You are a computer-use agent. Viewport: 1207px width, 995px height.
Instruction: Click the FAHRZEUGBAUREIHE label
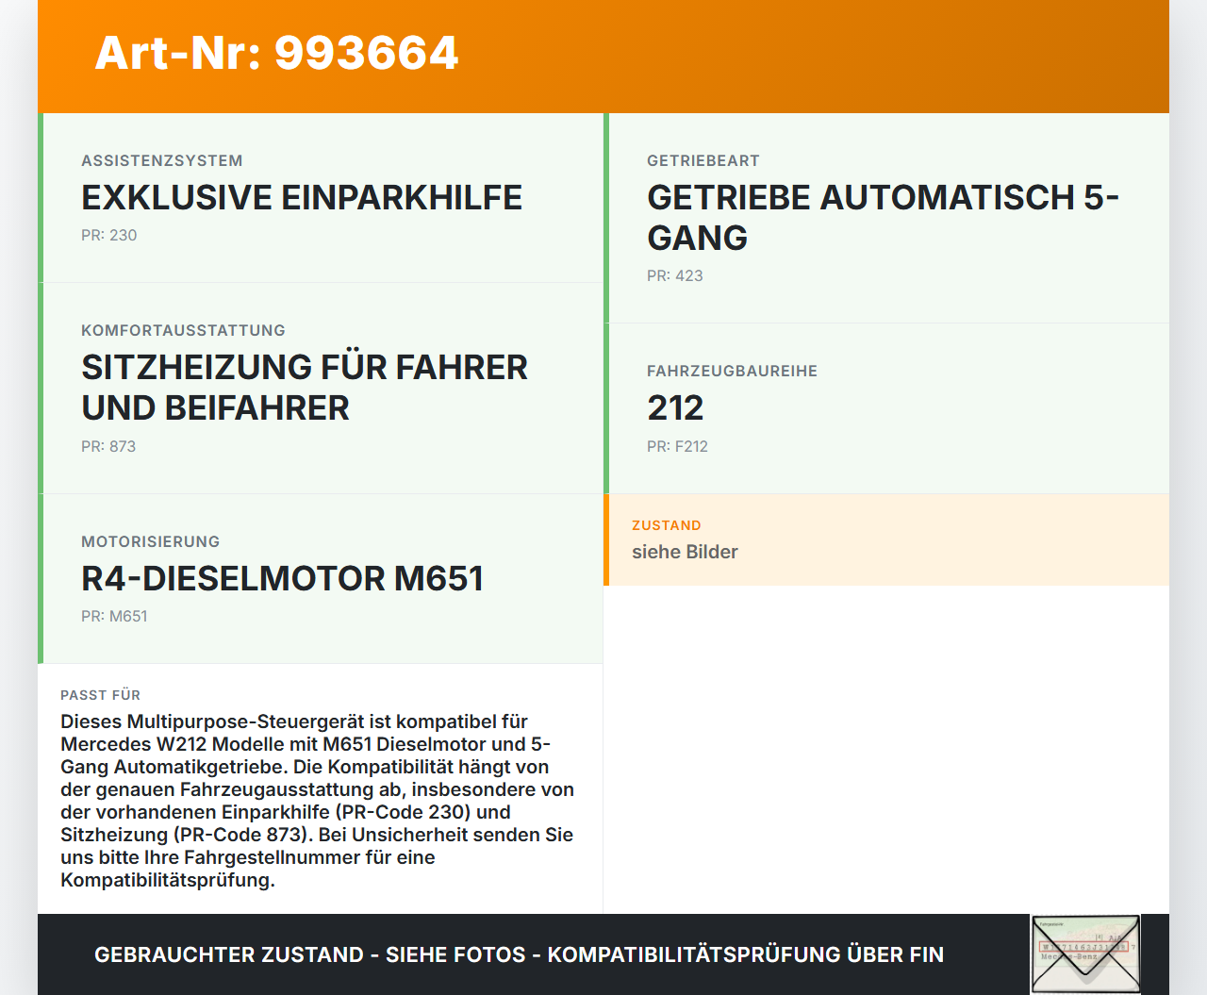coord(733,371)
